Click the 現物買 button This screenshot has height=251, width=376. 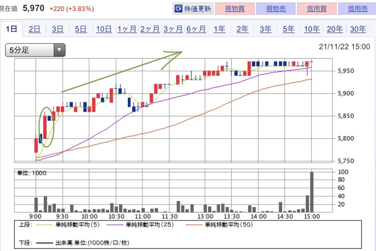(235, 9)
